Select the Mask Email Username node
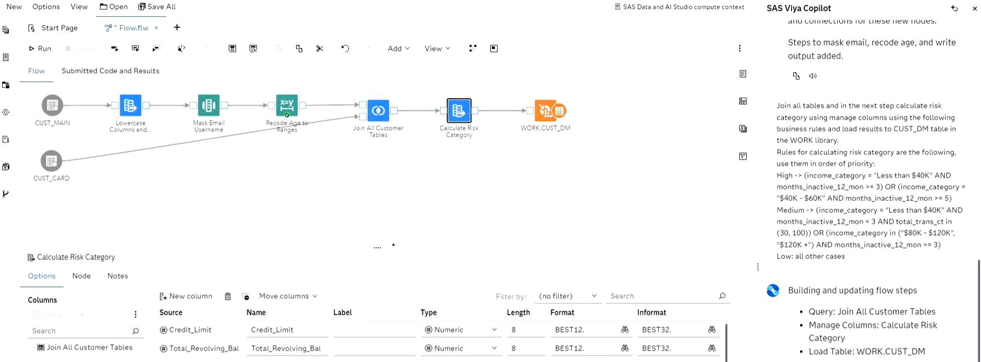This screenshot has width=981, height=362. (x=209, y=106)
